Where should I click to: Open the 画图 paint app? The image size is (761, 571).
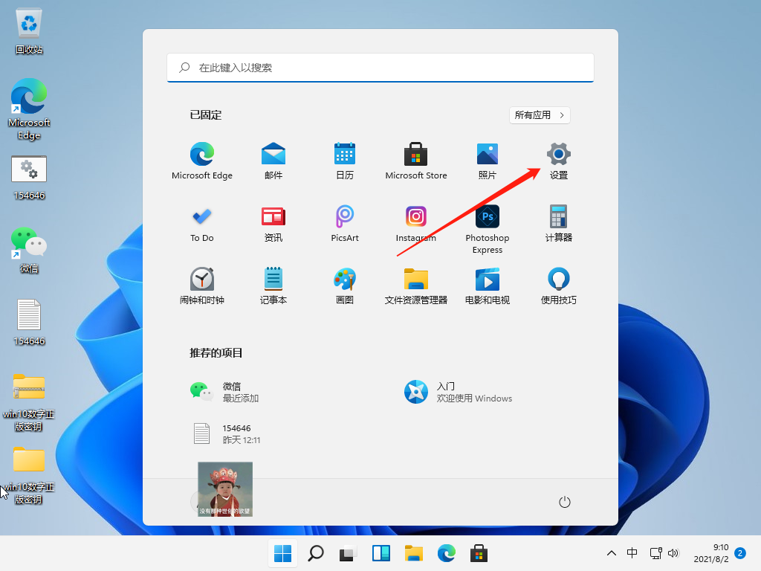click(345, 286)
